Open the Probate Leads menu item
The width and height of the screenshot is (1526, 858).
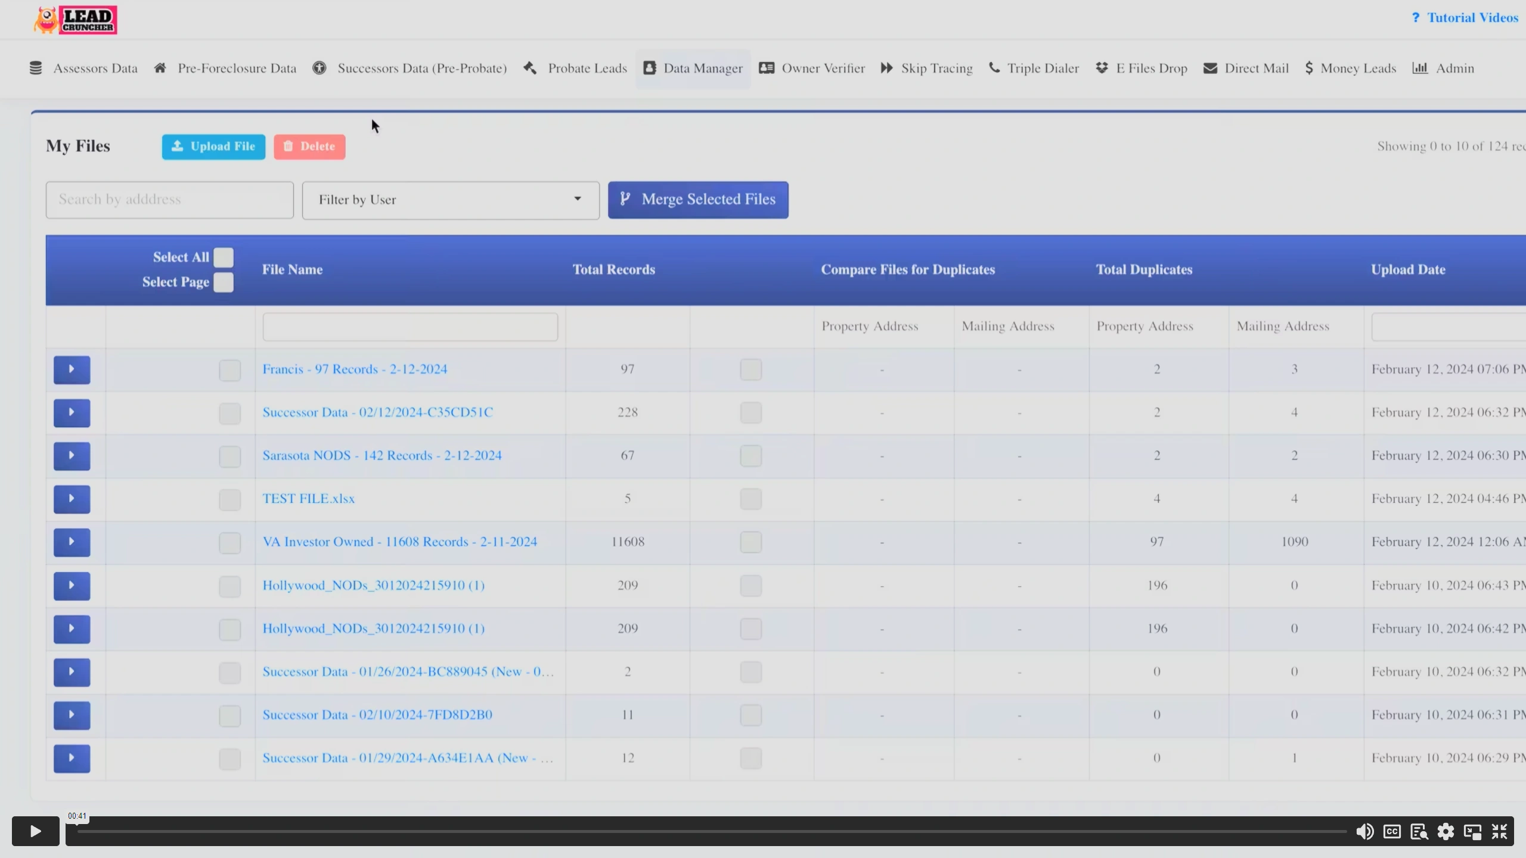tap(575, 69)
